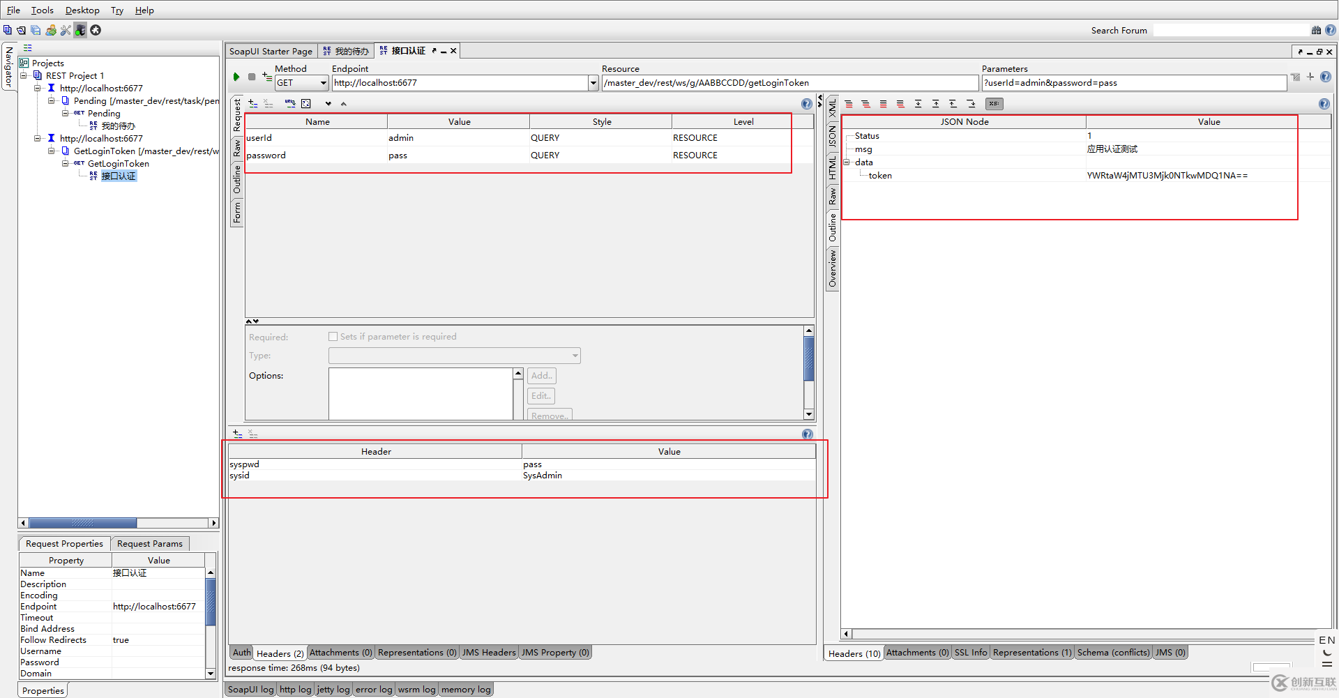Click the grey Cancel request square
Viewport: 1339px width, 698px height.
pos(252,77)
